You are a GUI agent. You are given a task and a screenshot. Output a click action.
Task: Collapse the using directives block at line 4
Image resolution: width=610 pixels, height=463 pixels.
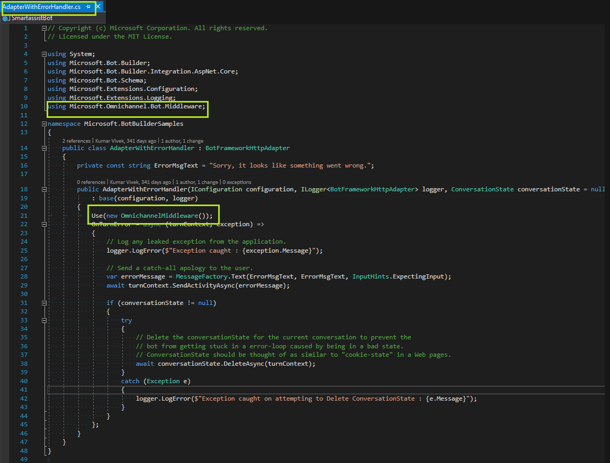point(44,54)
